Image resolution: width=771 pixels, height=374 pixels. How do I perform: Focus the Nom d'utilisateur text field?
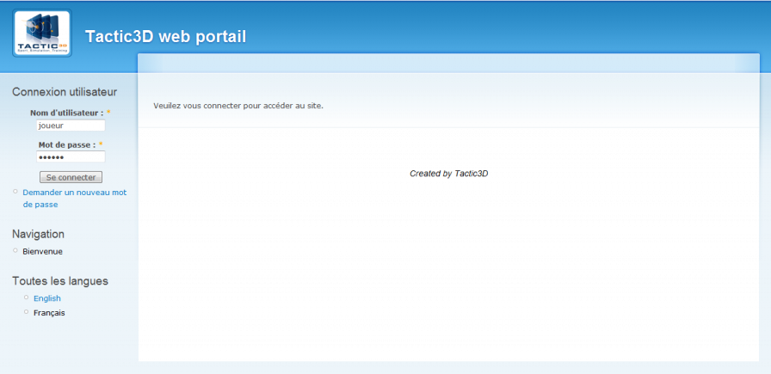71,126
